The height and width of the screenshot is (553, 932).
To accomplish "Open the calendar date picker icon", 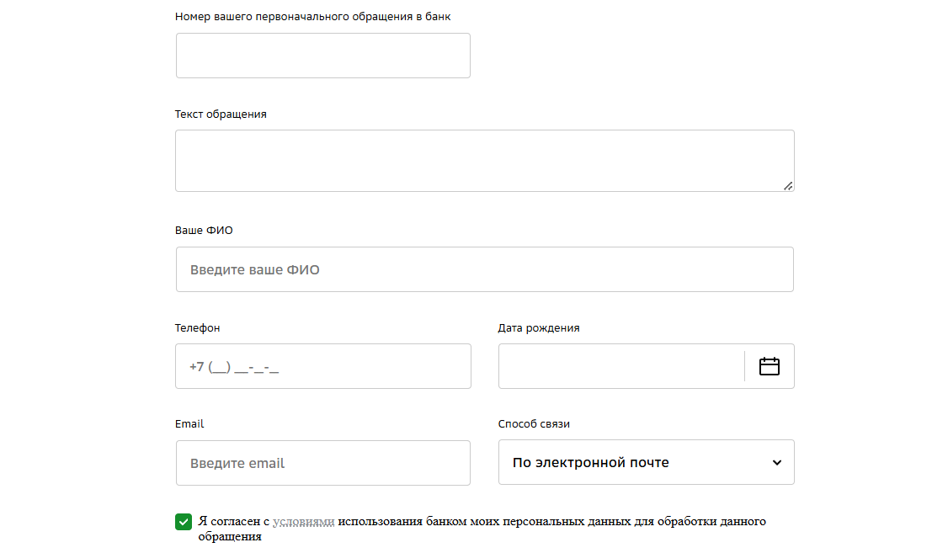I will (770, 366).
